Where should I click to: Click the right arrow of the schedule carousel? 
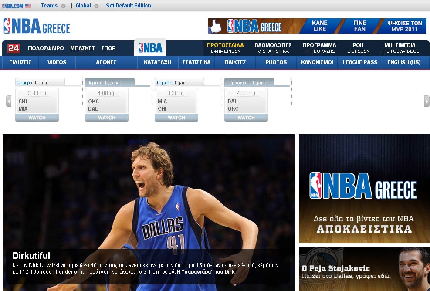427,101
